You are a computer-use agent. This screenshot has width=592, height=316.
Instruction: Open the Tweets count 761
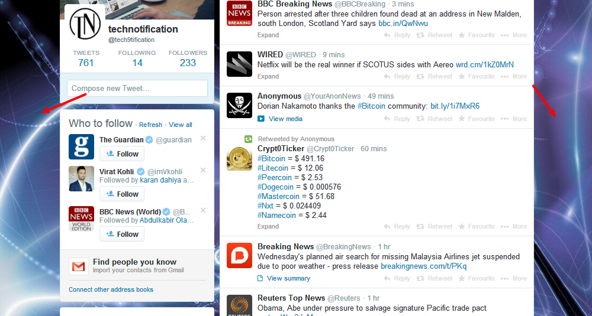click(86, 58)
